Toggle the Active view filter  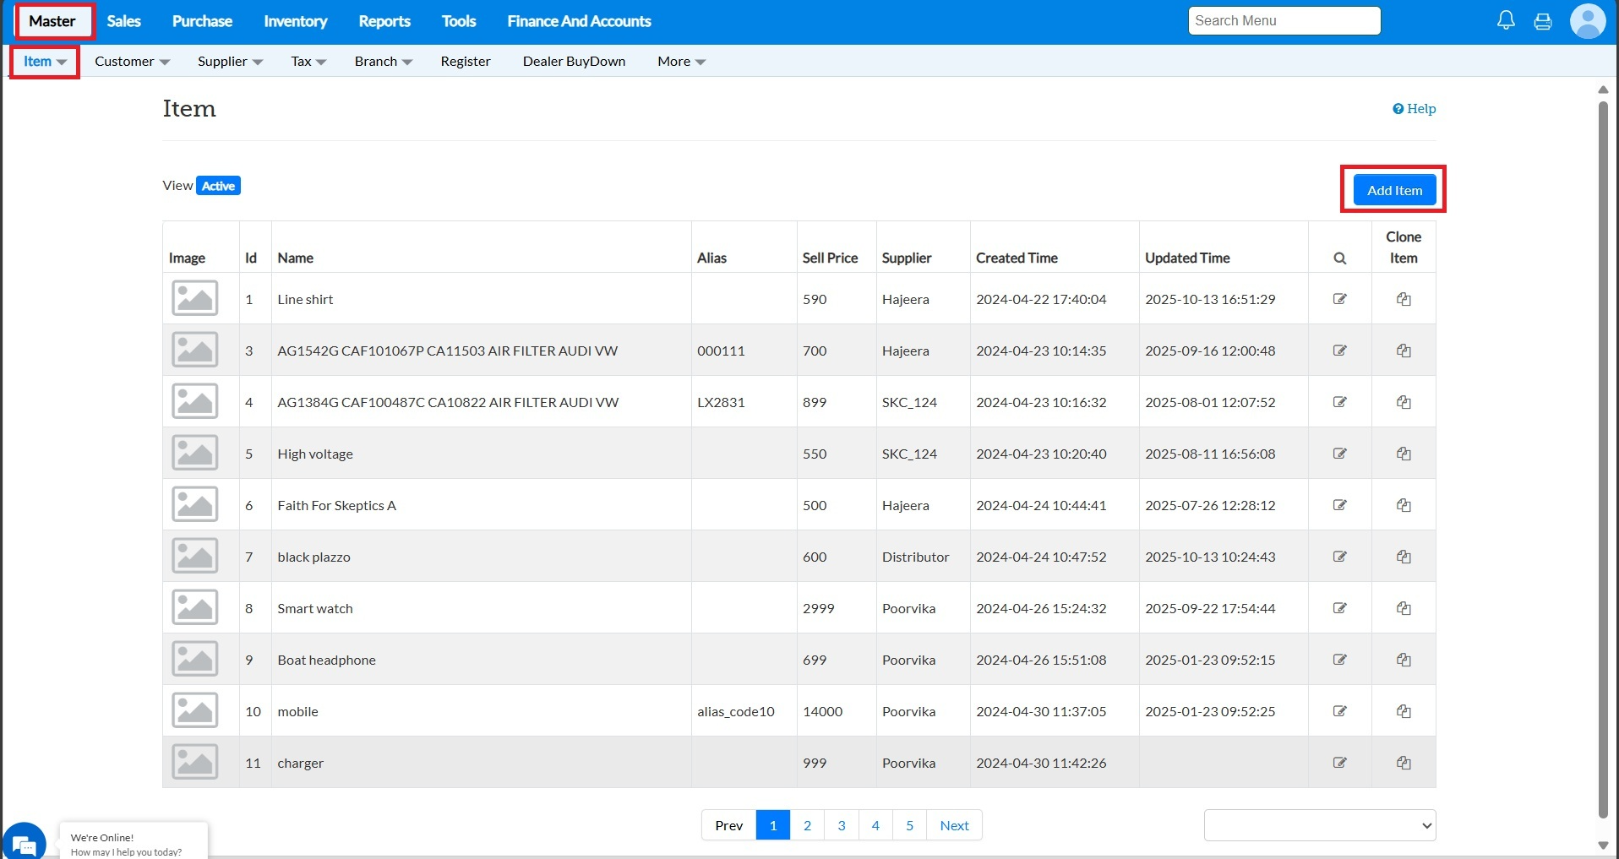[x=218, y=186]
